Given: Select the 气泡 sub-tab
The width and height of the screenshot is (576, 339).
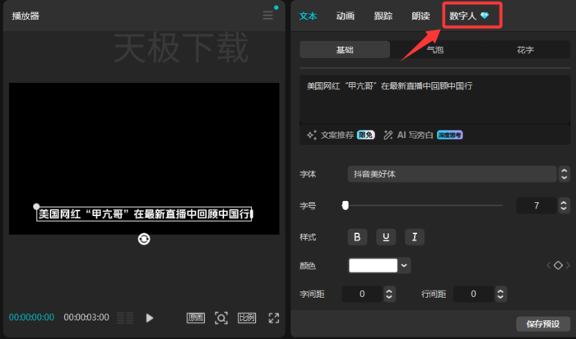Looking at the screenshot, I should 435,49.
